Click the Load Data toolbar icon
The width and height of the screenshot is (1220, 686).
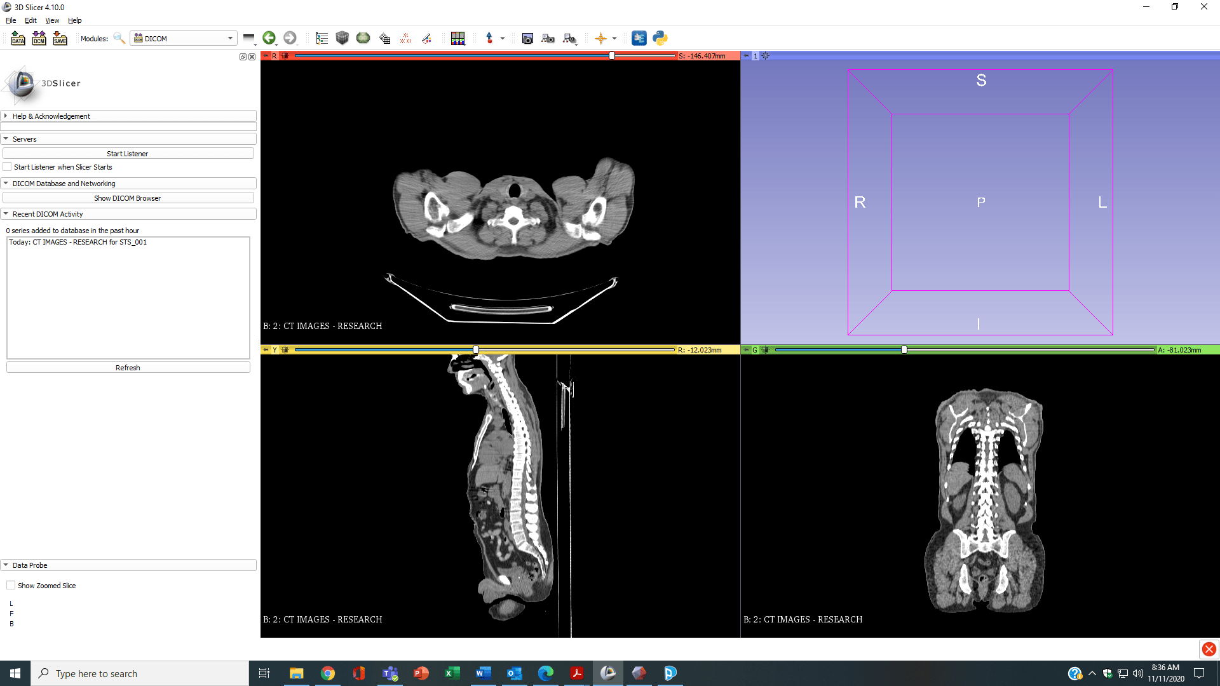click(18, 38)
